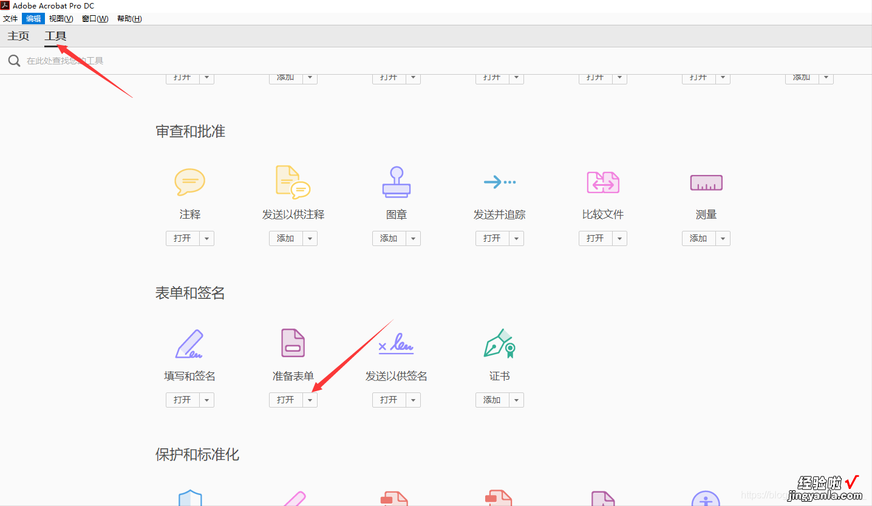
Task: Click the 图章 tool label
Action: coord(397,214)
